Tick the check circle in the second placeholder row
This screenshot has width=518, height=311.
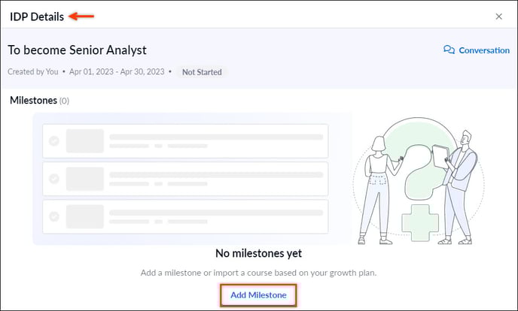(x=54, y=179)
